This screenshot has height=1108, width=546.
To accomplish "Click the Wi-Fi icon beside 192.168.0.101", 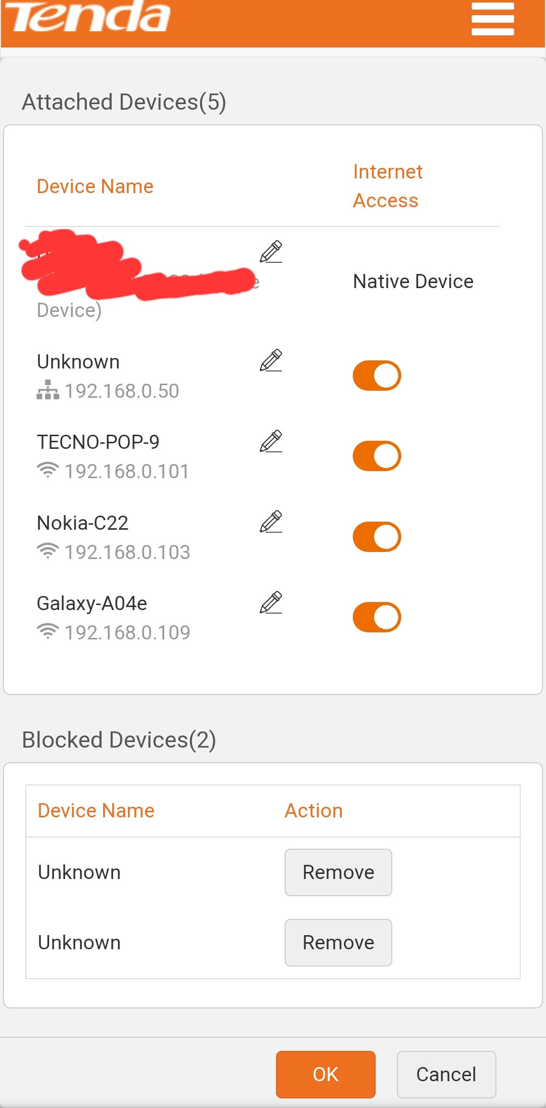I will coord(48,471).
